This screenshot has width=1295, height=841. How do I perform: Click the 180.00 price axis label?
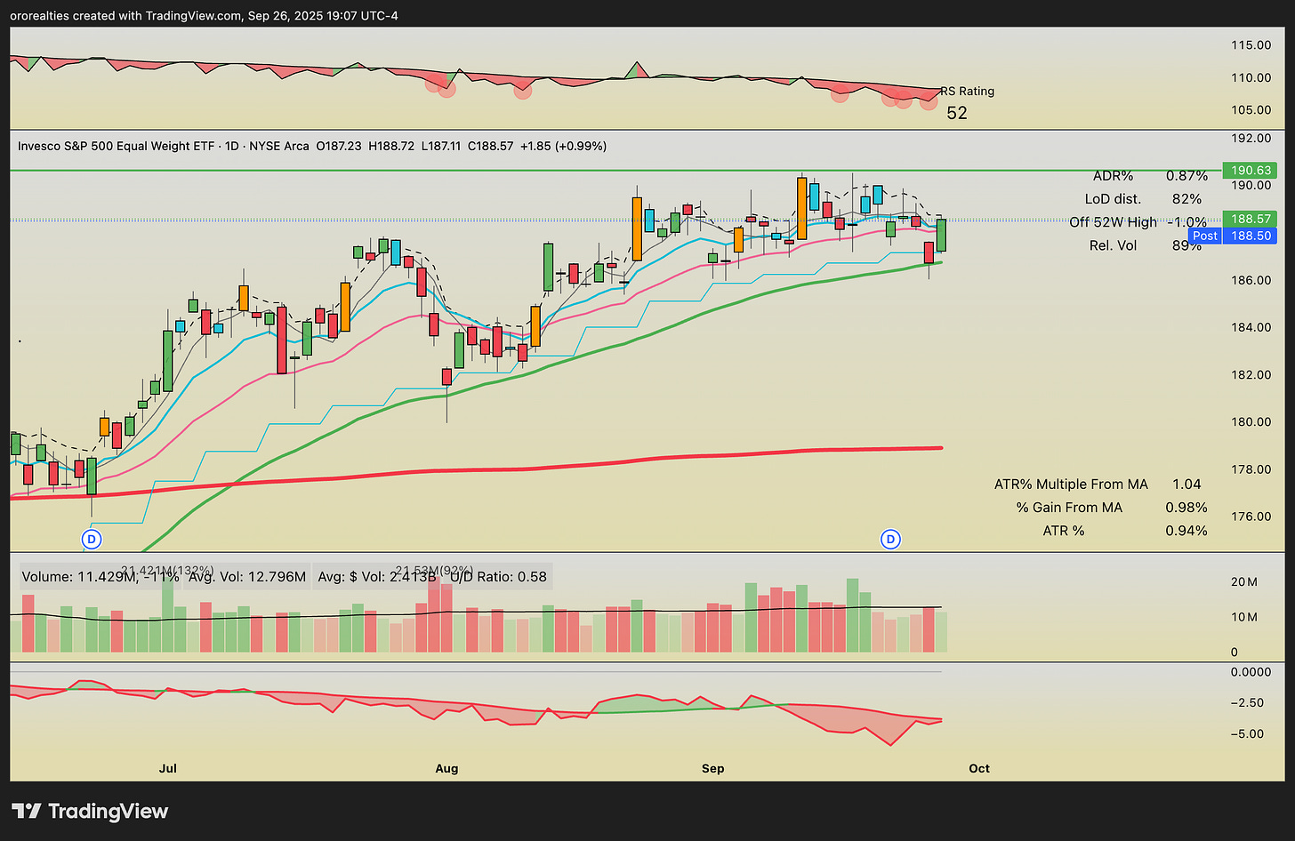(1251, 421)
